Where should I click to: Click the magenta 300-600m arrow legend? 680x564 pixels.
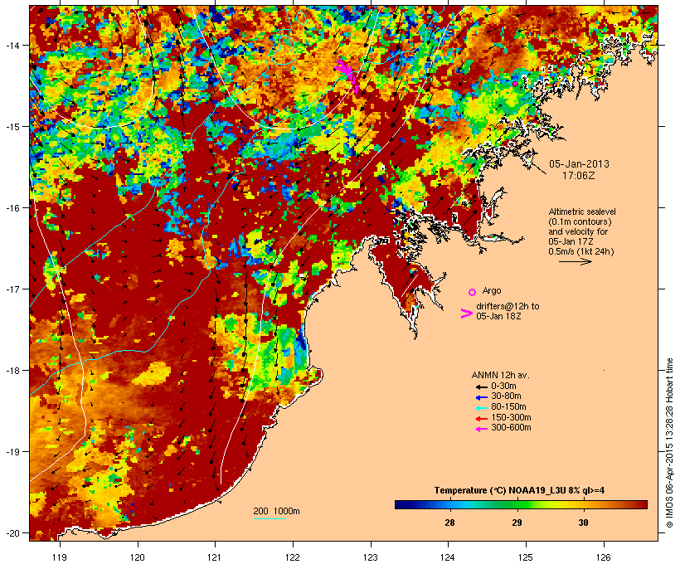pyautogui.click(x=481, y=429)
